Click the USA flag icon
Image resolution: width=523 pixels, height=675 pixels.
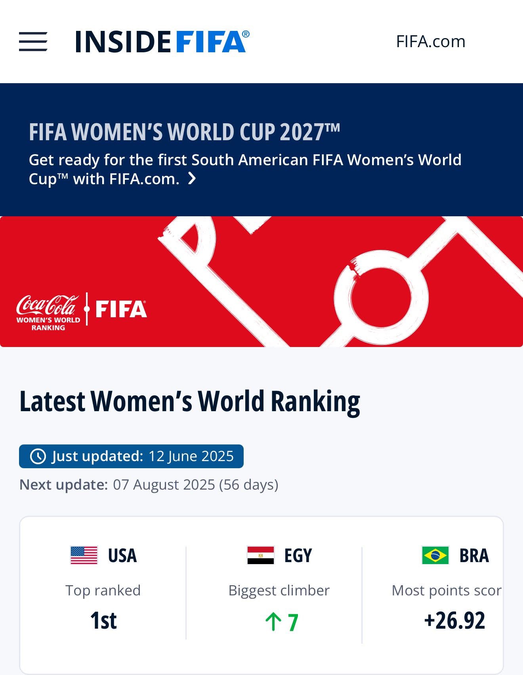pyautogui.click(x=84, y=555)
